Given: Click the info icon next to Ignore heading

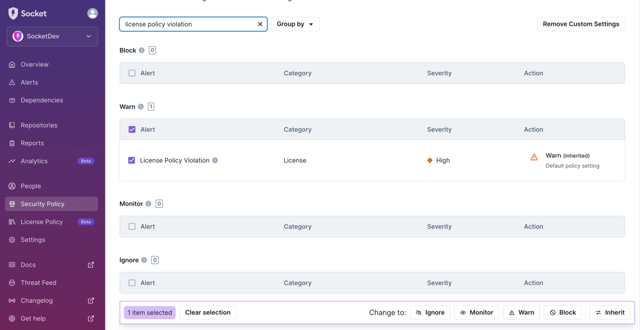Looking at the screenshot, I should [144, 260].
